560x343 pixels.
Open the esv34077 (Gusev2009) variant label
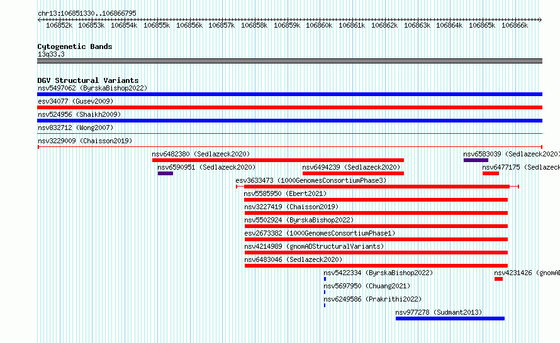click(x=76, y=101)
